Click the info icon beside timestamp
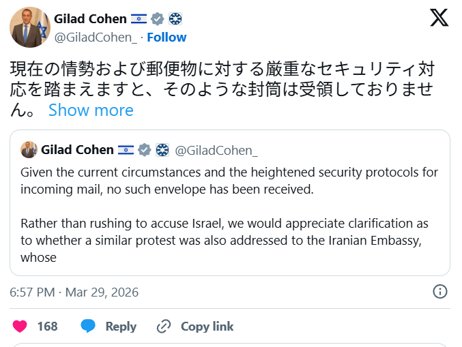Viewport: 462px width, 347px height. coord(440,292)
